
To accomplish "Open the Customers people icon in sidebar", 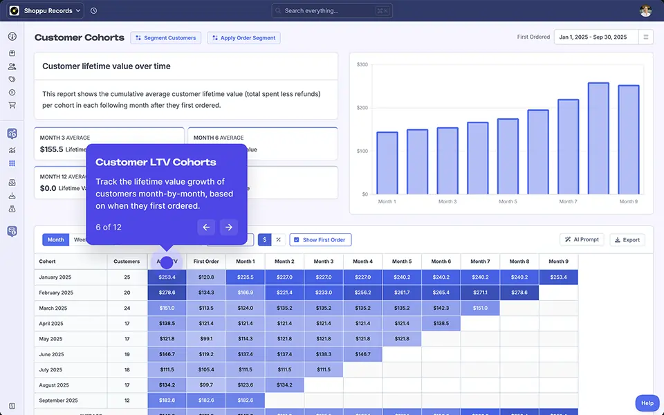I will pyautogui.click(x=11, y=67).
